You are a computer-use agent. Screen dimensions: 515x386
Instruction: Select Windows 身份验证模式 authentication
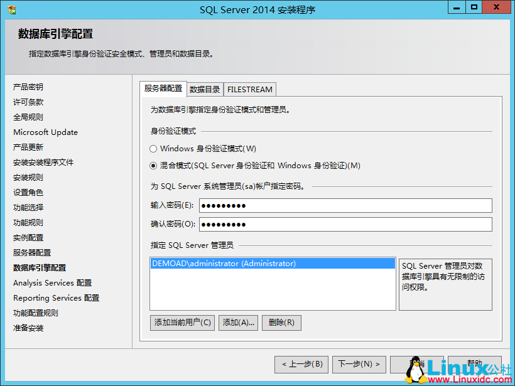coord(152,147)
